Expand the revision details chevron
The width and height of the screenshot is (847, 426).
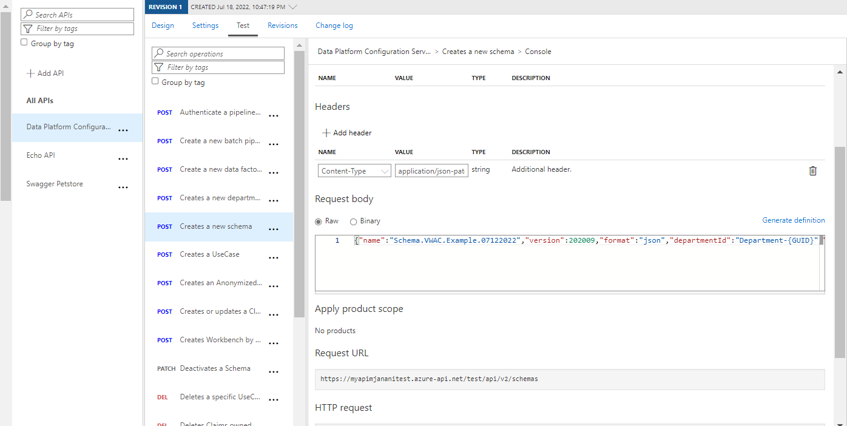[292, 7]
